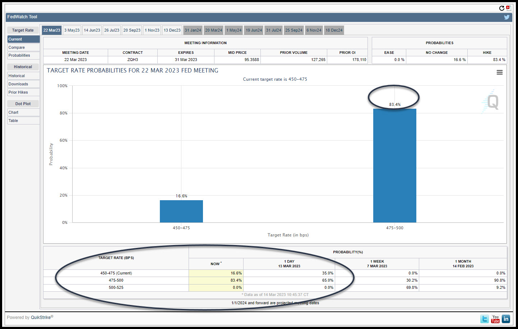
Task: Open the 1 May24 tab
Action: (234, 30)
